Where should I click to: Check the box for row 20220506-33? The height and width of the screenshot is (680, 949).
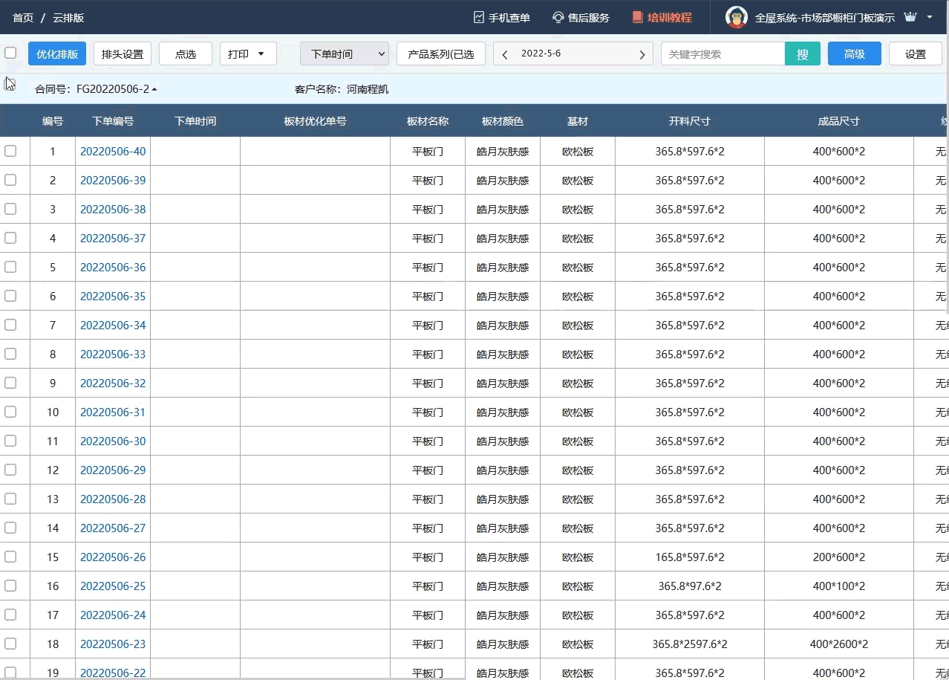pyautogui.click(x=10, y=354)
